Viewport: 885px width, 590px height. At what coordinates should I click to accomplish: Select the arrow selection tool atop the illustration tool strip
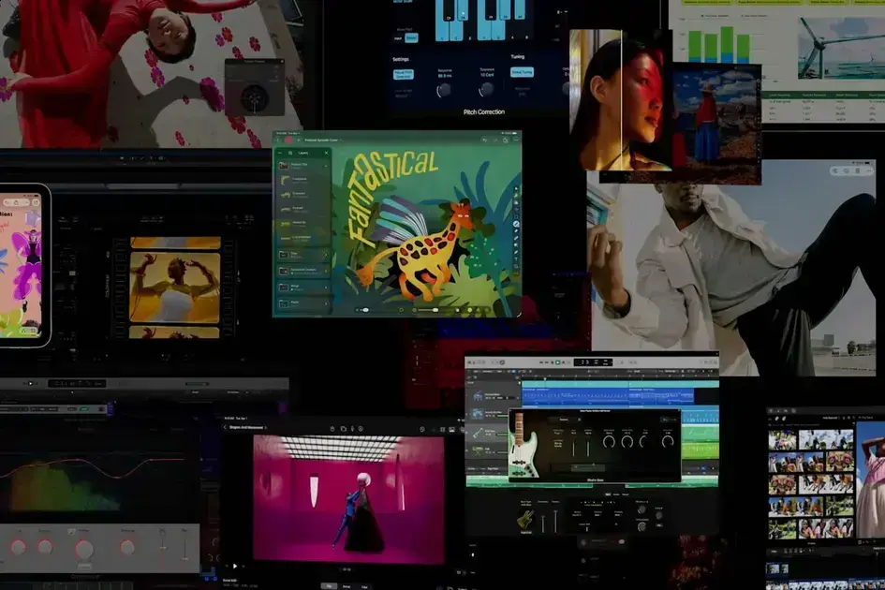[x=516, y=190]
